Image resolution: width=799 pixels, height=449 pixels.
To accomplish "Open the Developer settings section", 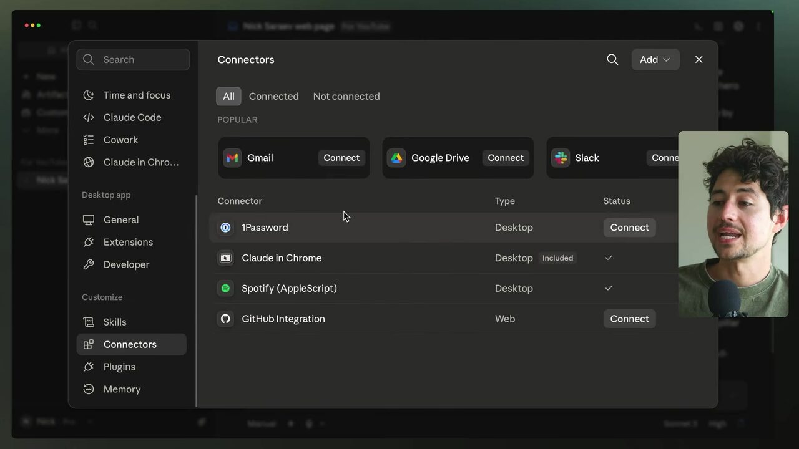I will 131,264.
